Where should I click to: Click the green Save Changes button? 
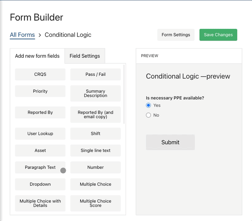[218, 34]
